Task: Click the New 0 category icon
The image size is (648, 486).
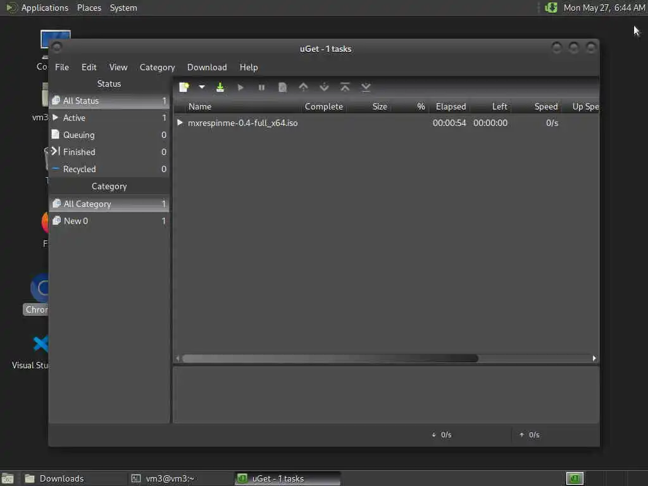Action: (x=56, y=221)
